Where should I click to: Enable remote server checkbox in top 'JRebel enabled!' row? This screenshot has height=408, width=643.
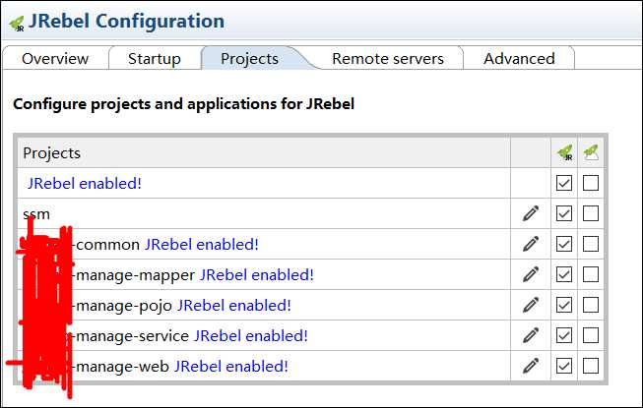tap(591, 183)
